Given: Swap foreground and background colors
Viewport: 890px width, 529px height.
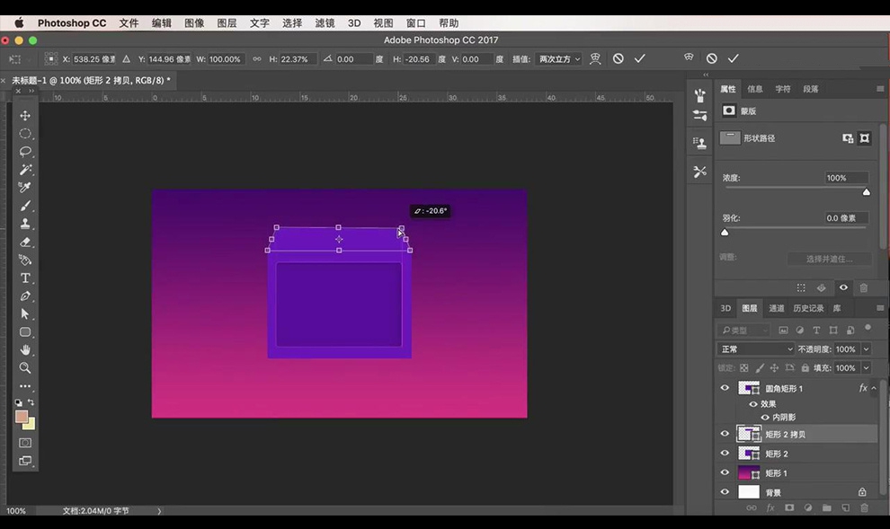Looking at the screenshot, I should click(x=31, y=402).
